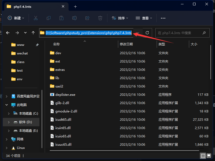Open the 排序 (Sort) dropdown
This screenshot has width=215, height=161.
120,18
